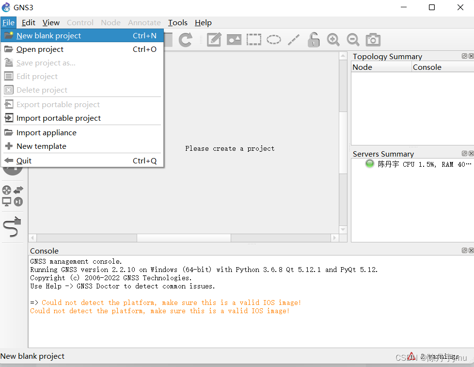Sort by the Console column header
Image resolution: width=474 pixels, height=367 pixels.
443,67
